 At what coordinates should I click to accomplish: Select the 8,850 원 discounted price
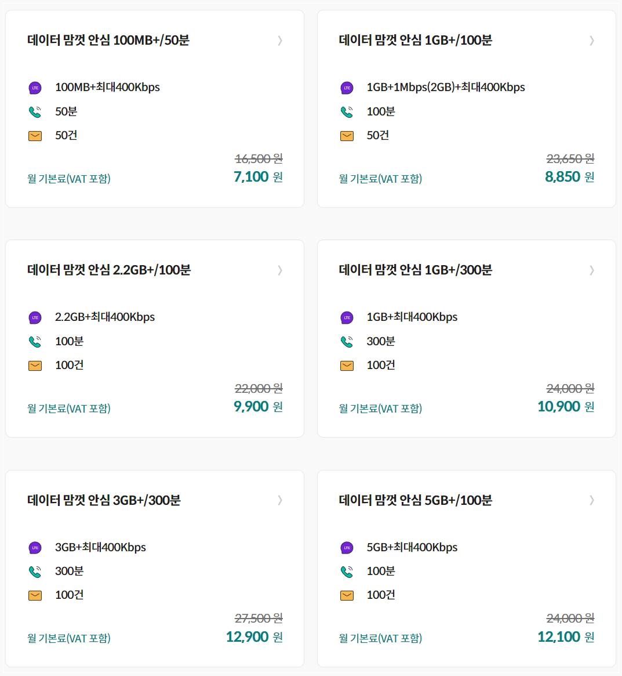click(x=569, y=177)
